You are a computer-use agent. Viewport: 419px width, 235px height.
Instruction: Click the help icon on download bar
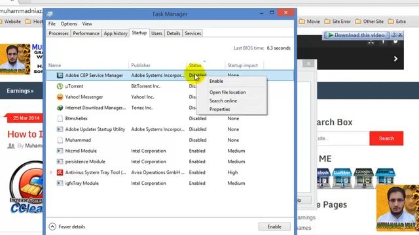394,35
